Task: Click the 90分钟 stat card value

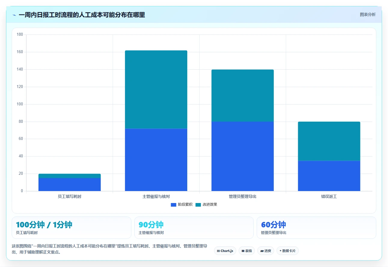Action: 151,225
